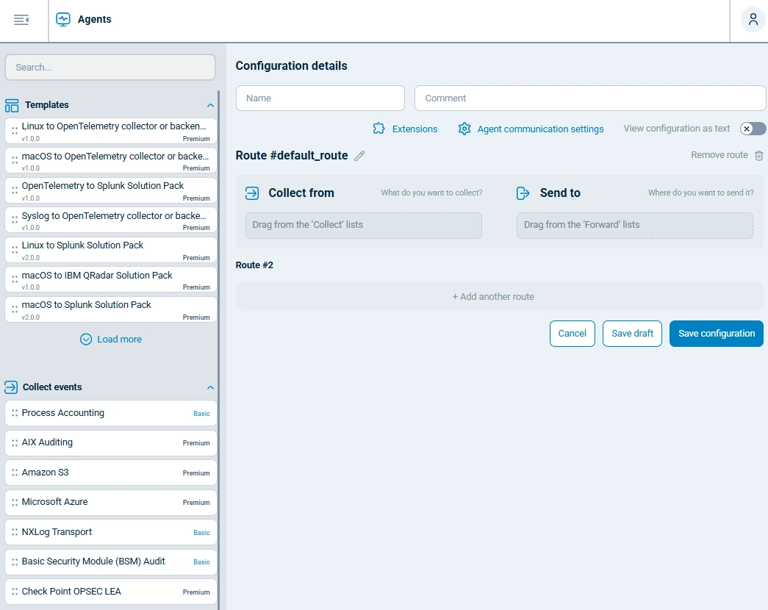768x610 pixels.
Task: Collapse the navigation sidebar
Action: click(x=23, y=20)
